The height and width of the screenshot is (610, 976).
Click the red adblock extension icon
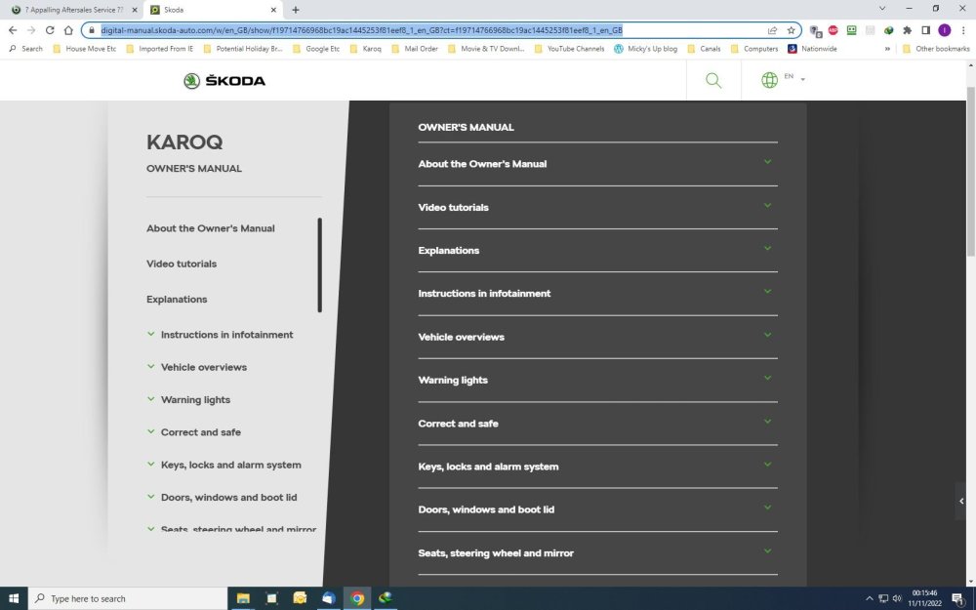[x=833, y=30]
